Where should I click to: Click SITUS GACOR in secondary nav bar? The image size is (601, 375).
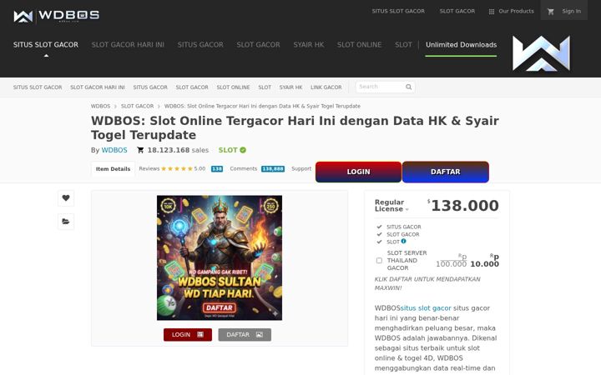(x=150, y=87)
